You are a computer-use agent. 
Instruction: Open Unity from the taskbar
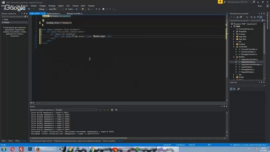(x=62, y=149)
